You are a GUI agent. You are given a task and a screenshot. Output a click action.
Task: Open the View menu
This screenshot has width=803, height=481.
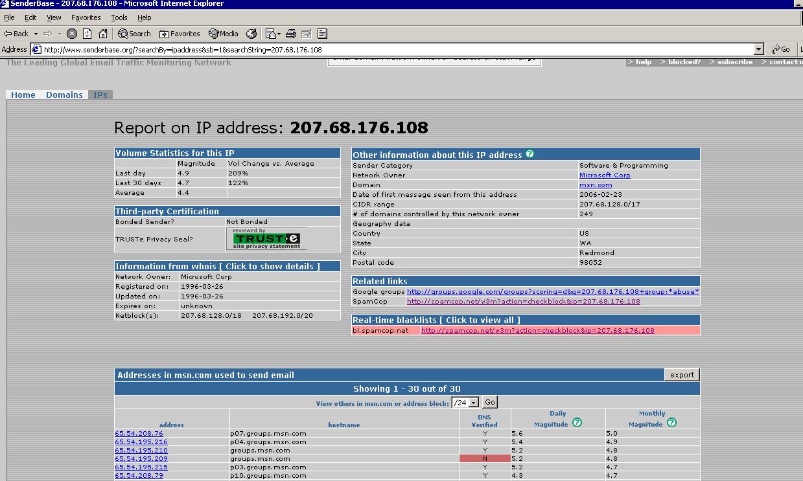tap(54, 17)
